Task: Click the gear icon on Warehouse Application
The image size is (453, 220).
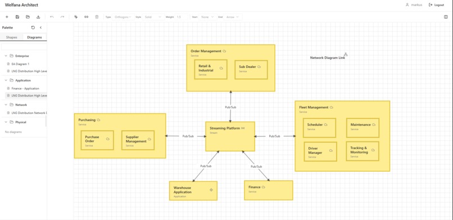Action: click(x=211, y=190)
